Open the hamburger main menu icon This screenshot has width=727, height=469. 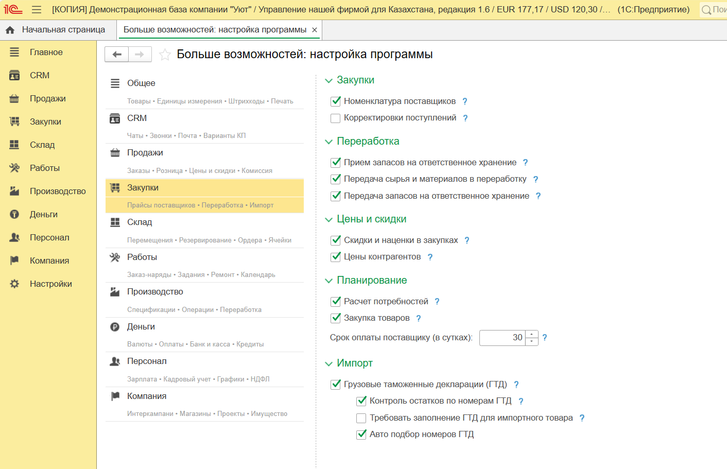coord(37,10)
